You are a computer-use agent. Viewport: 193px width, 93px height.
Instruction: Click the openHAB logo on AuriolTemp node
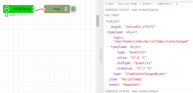(x=7, y=9)
